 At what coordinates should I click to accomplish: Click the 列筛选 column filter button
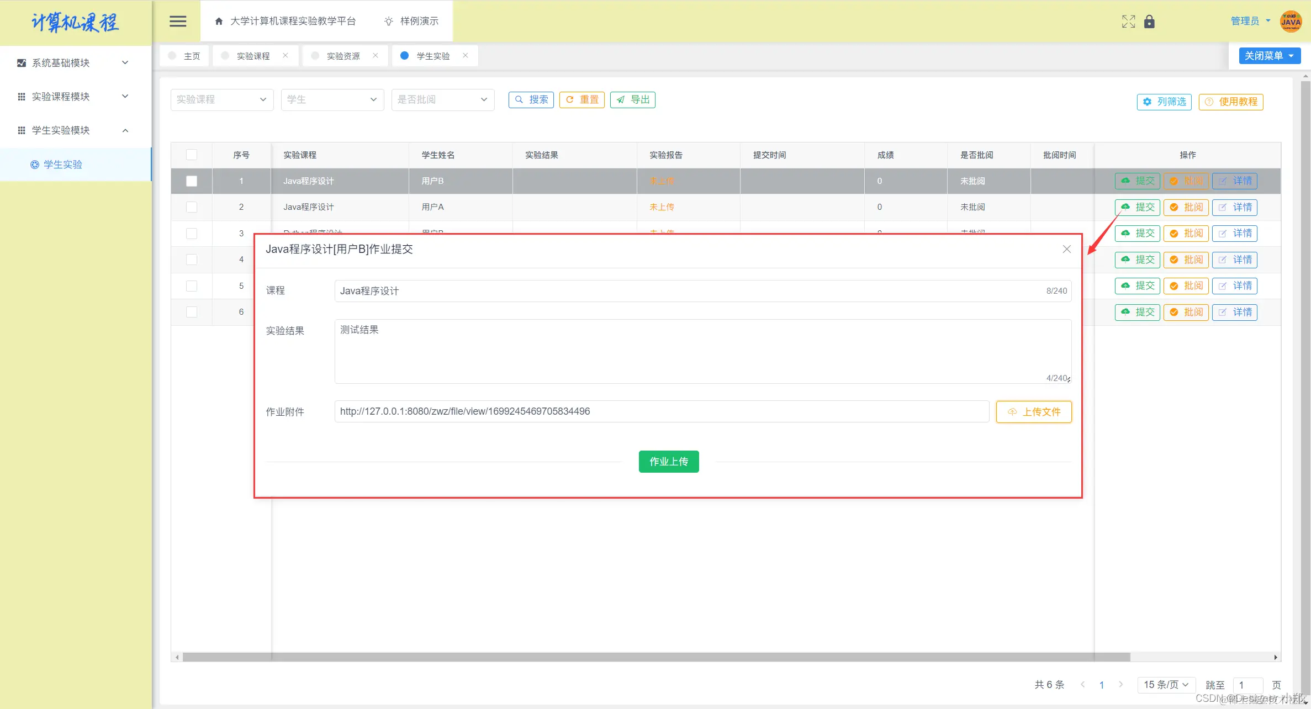pyautogui.click(x=1164, y=102)
